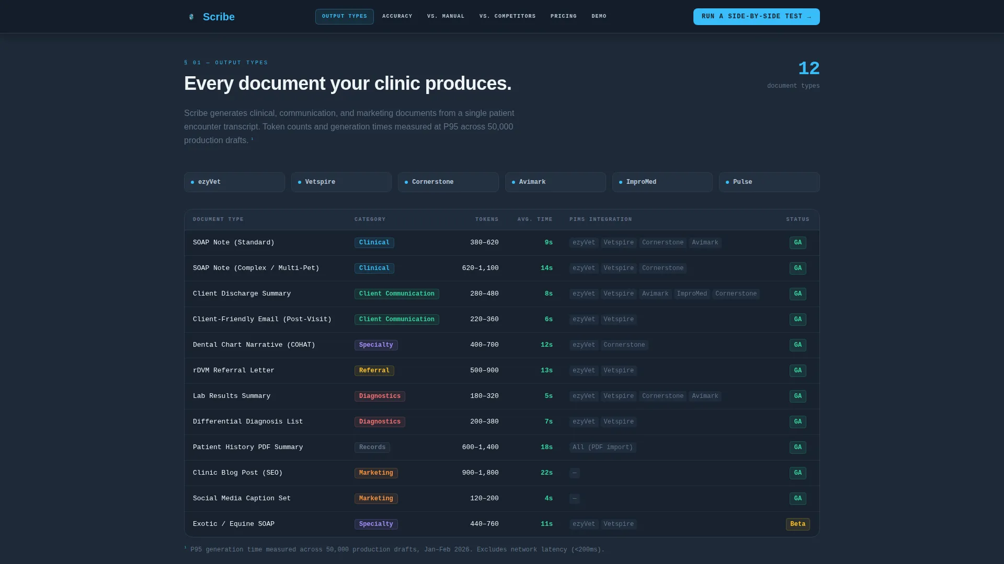Image resolution: width=1004 pixels, height=564 pixels.
Task: Click the Scribe logo icon
Action: 191,17
